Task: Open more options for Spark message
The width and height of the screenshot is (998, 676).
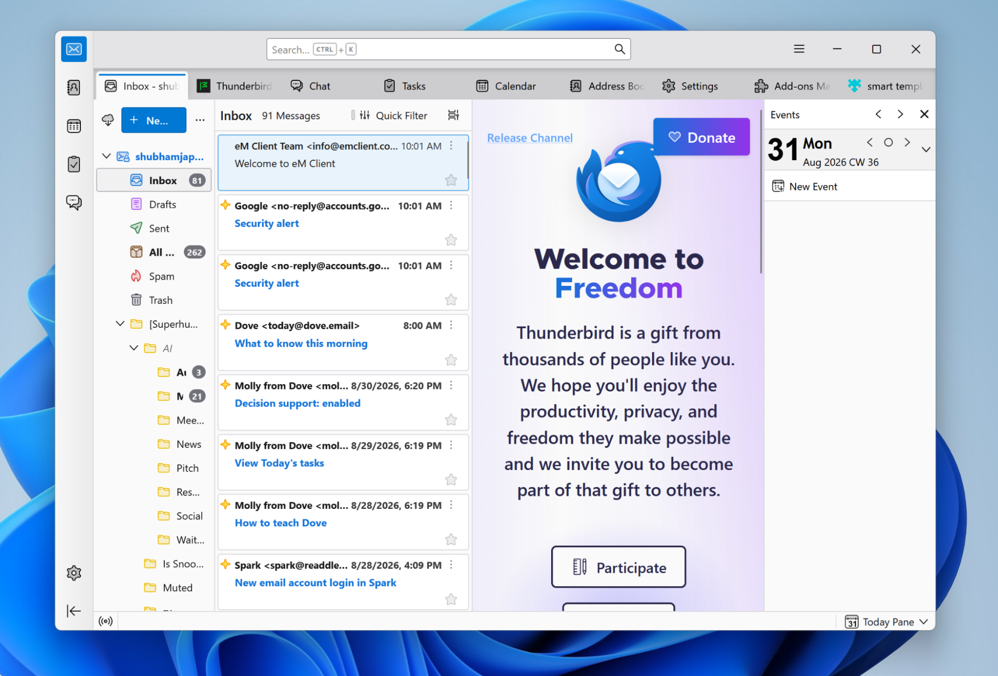Action: [x=451, y=565]
